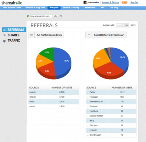
Task: Click the share icon beside Social Referral Breakdown
Action: click(89, 35)
